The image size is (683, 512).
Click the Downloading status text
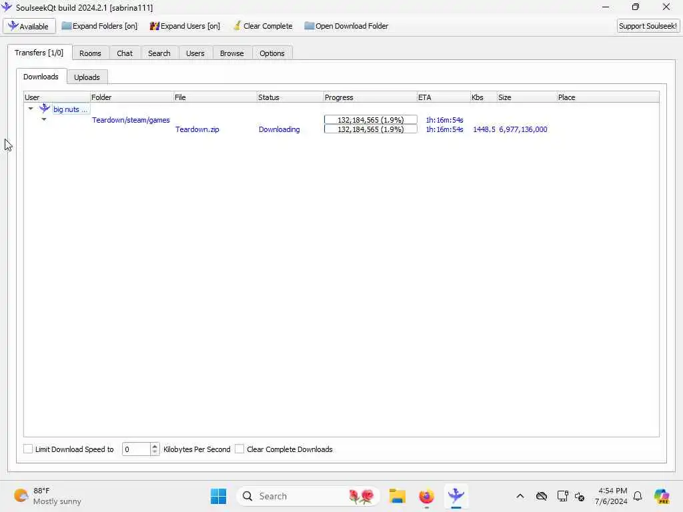279,129
